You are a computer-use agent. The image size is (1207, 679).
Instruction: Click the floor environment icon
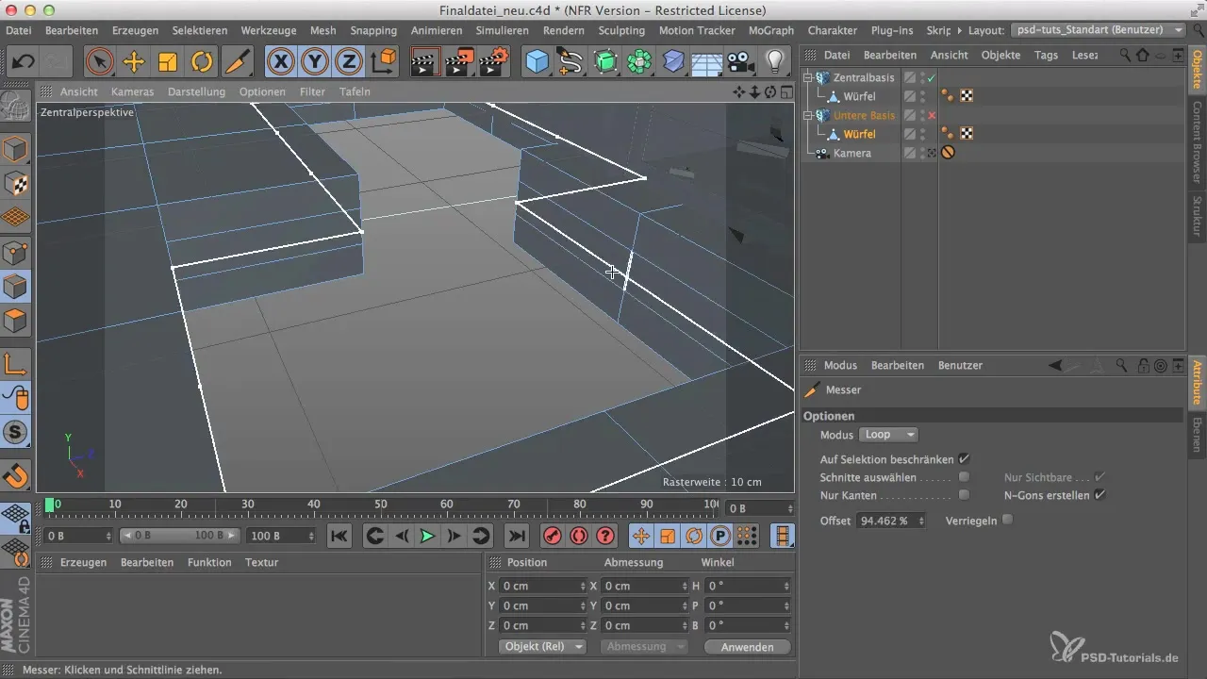click(707, 62)
